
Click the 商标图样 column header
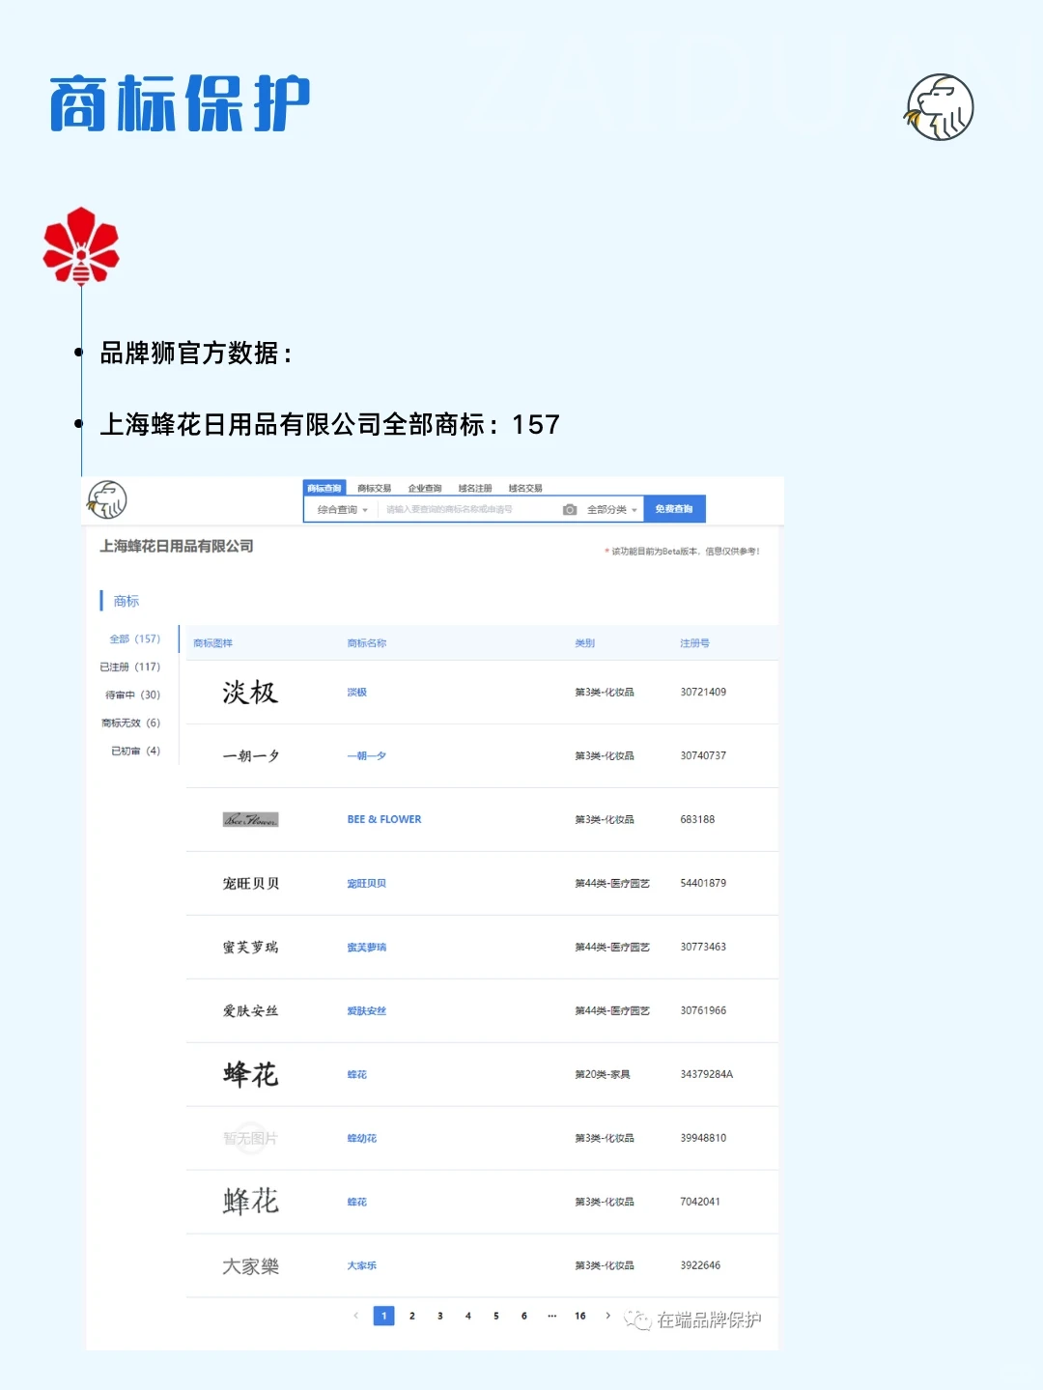tap(212, 643)
